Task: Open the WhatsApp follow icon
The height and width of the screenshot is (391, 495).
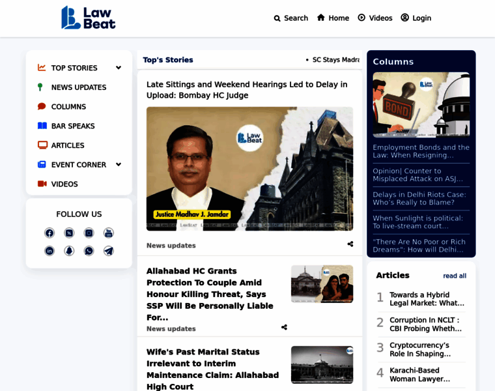Action: point(89,251)
